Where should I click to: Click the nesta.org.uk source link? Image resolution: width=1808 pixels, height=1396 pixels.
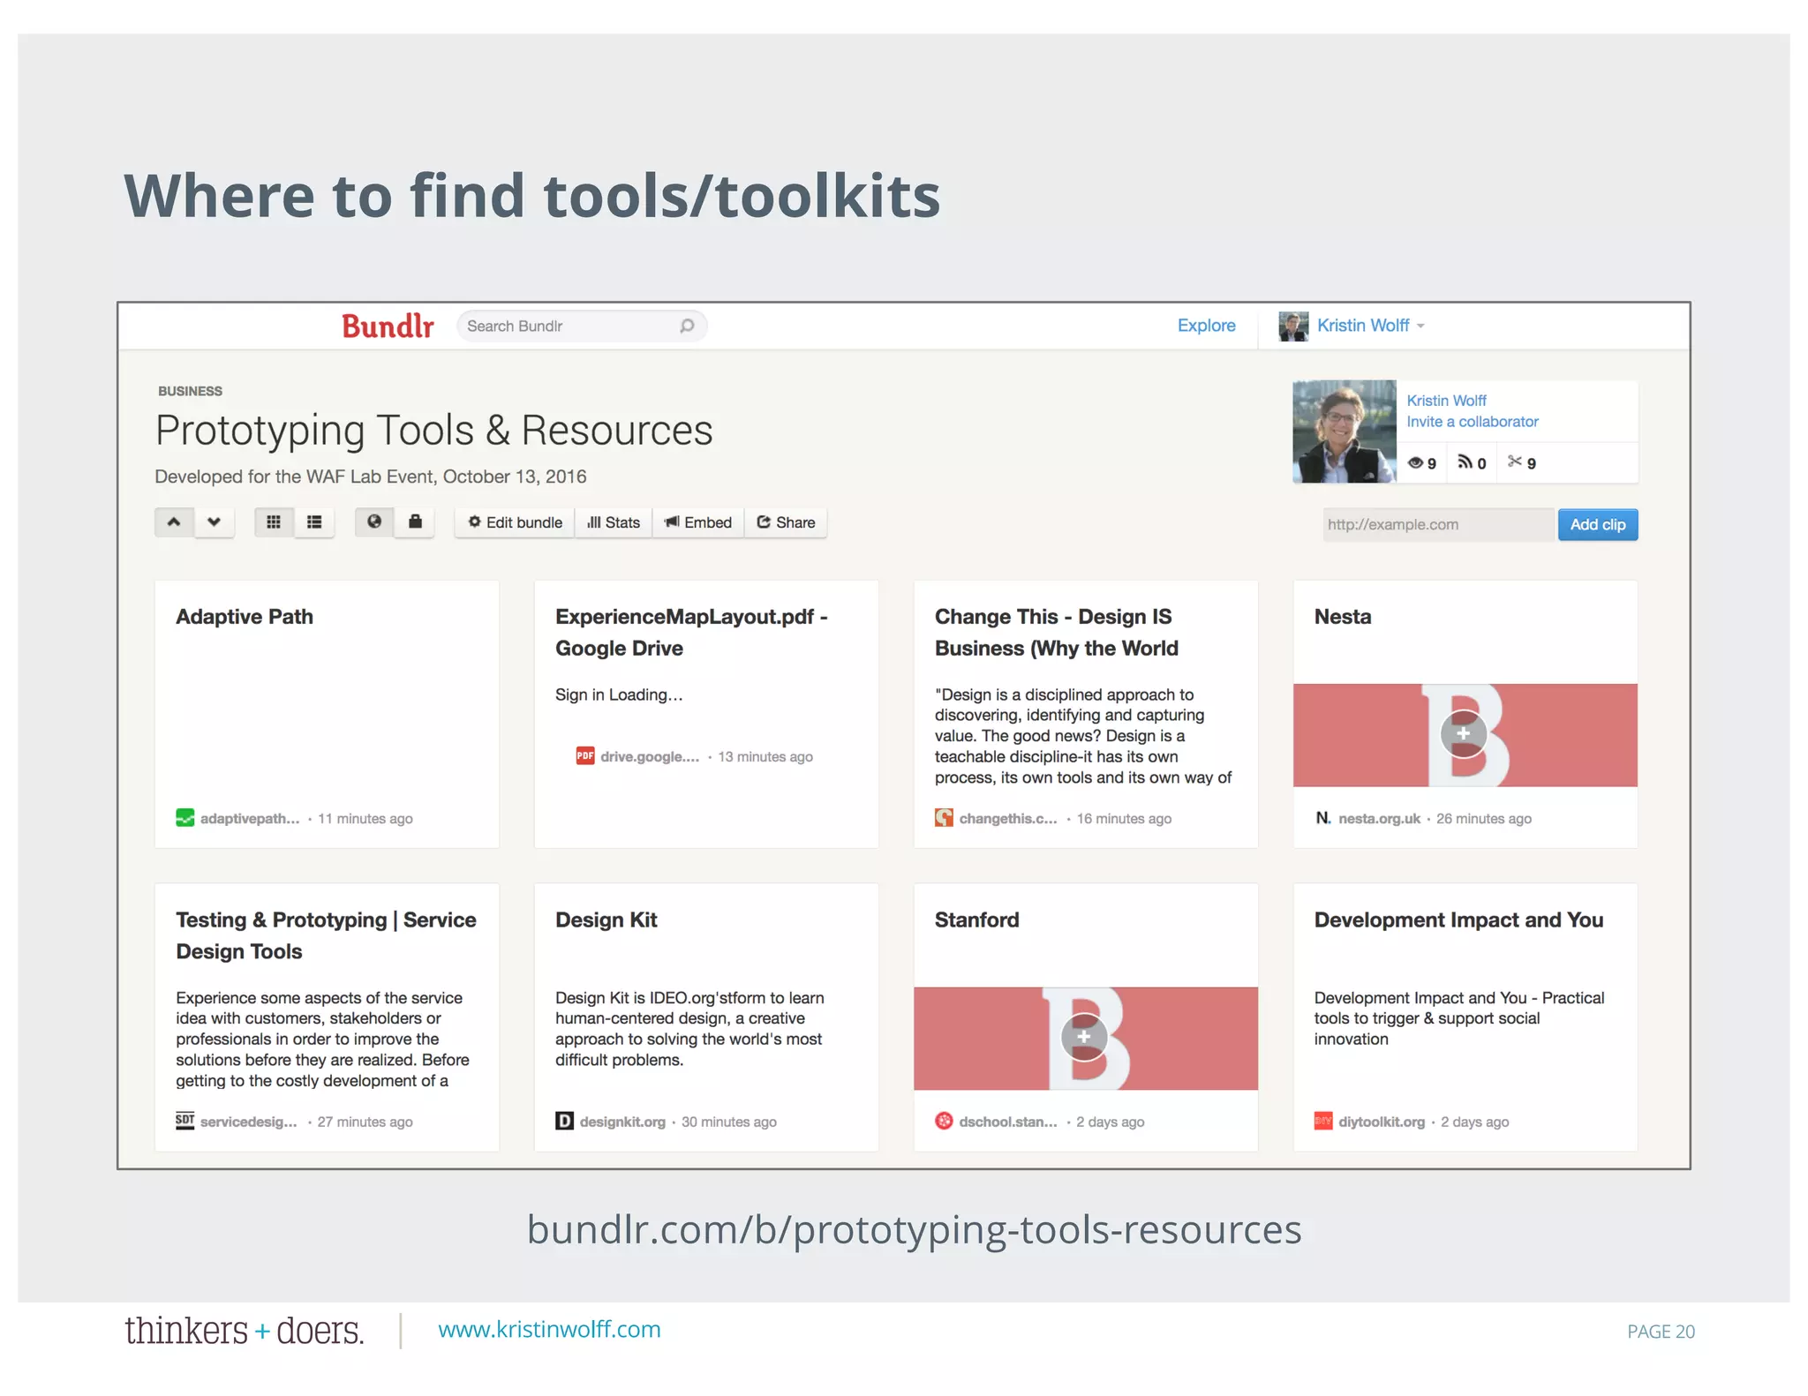click(x=1379, y=819)
